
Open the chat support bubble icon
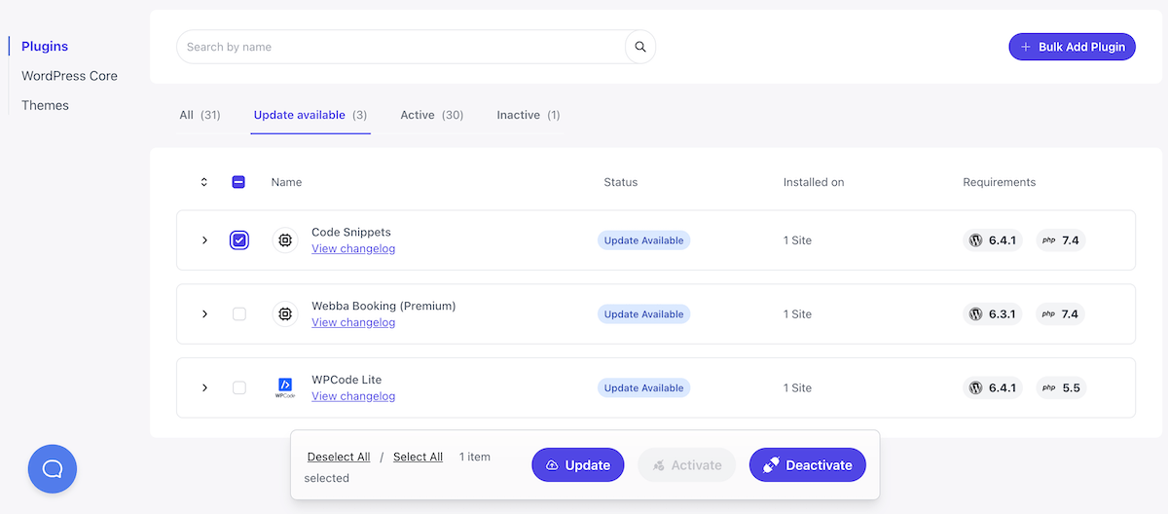click(x=53, y=469)
